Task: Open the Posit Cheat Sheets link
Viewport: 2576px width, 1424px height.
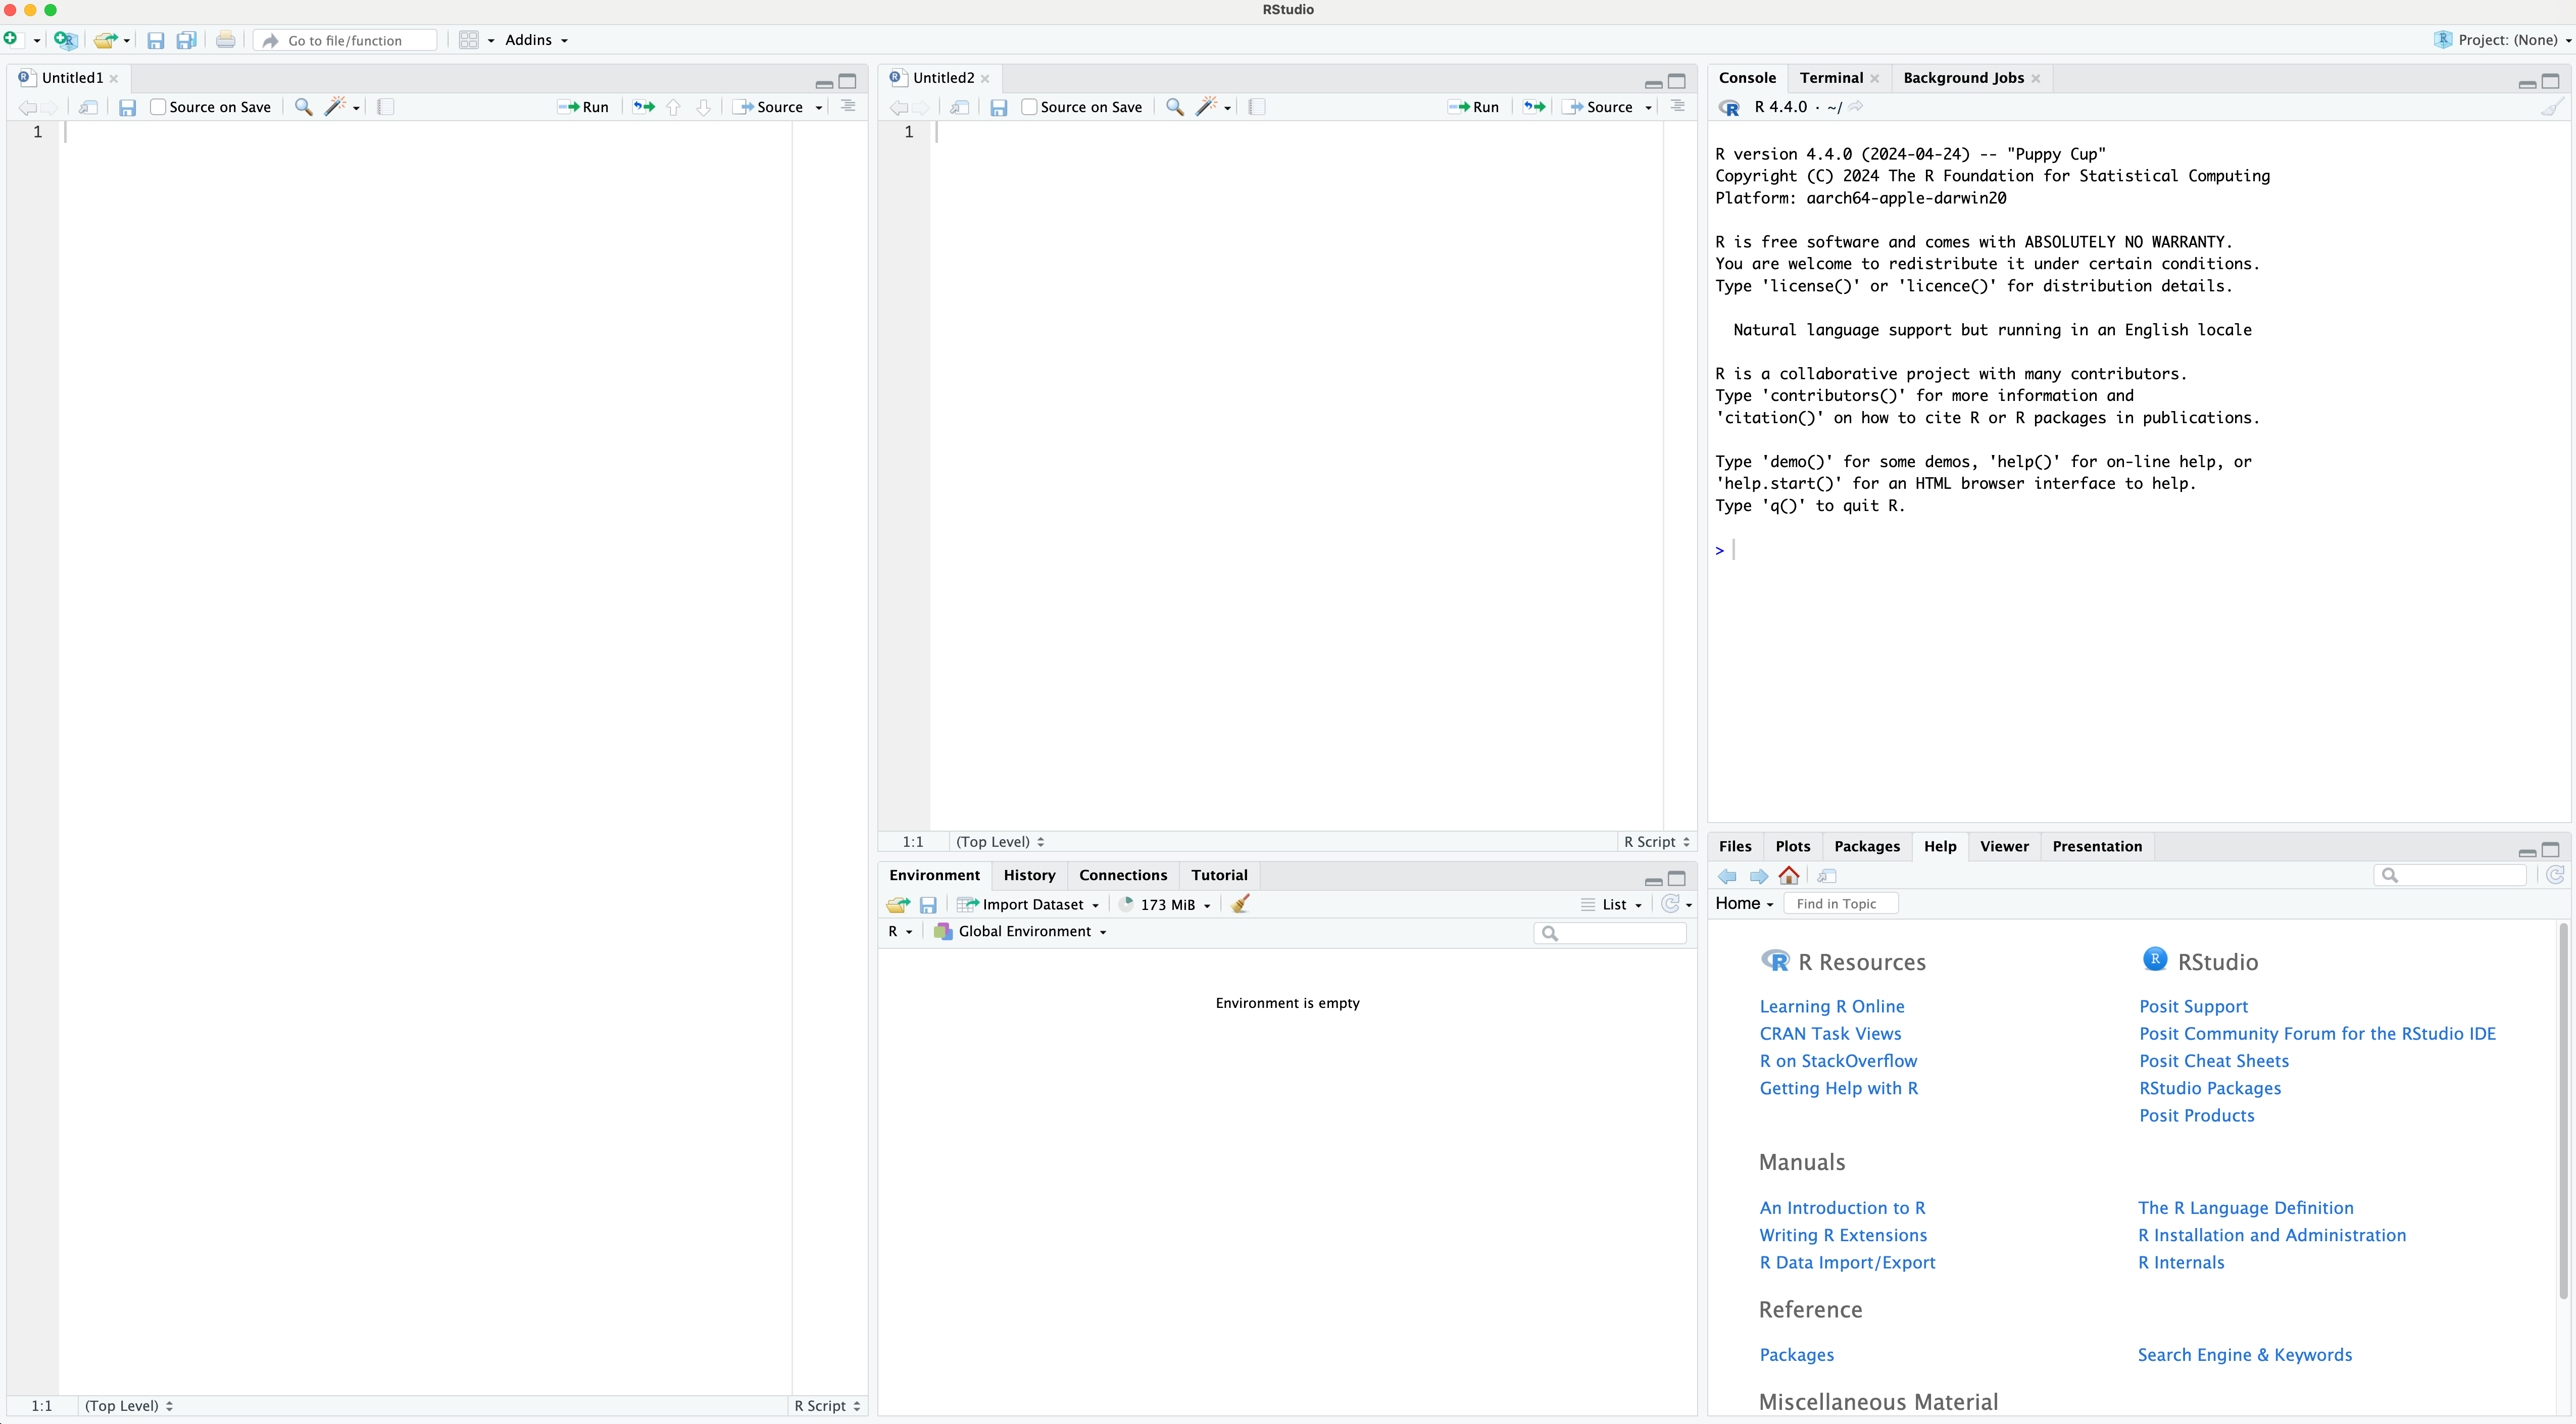Action: pos(2213,1061)
